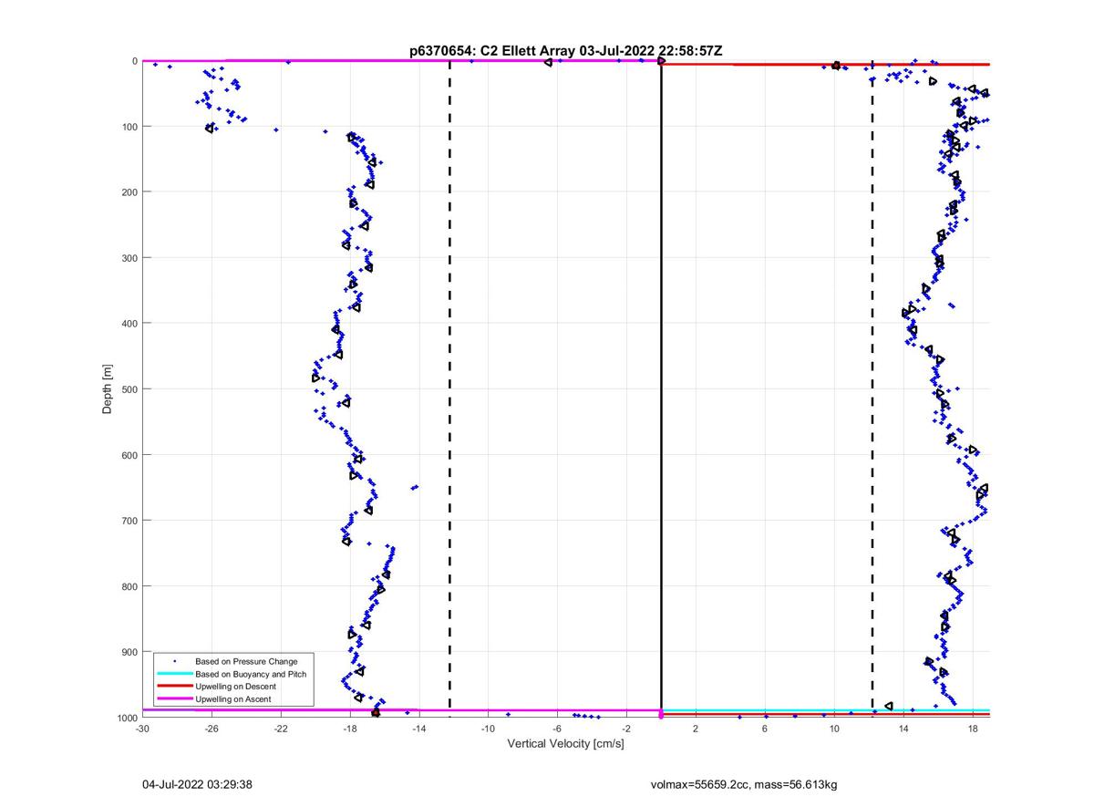Click the timestamp 04-Jul-2022 03:29:38
1094x807 pixels.
[197, 783]
